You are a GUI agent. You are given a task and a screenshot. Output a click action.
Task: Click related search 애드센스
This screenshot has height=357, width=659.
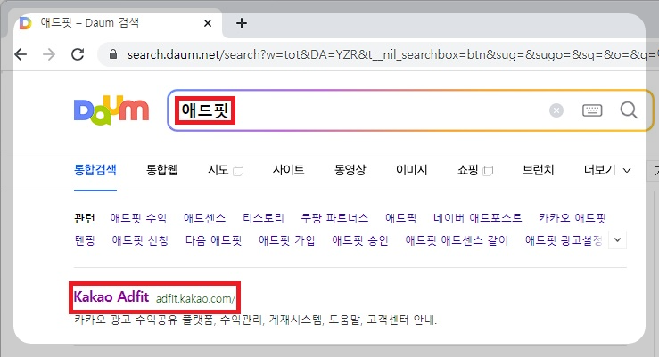click(x=205, y=218)
